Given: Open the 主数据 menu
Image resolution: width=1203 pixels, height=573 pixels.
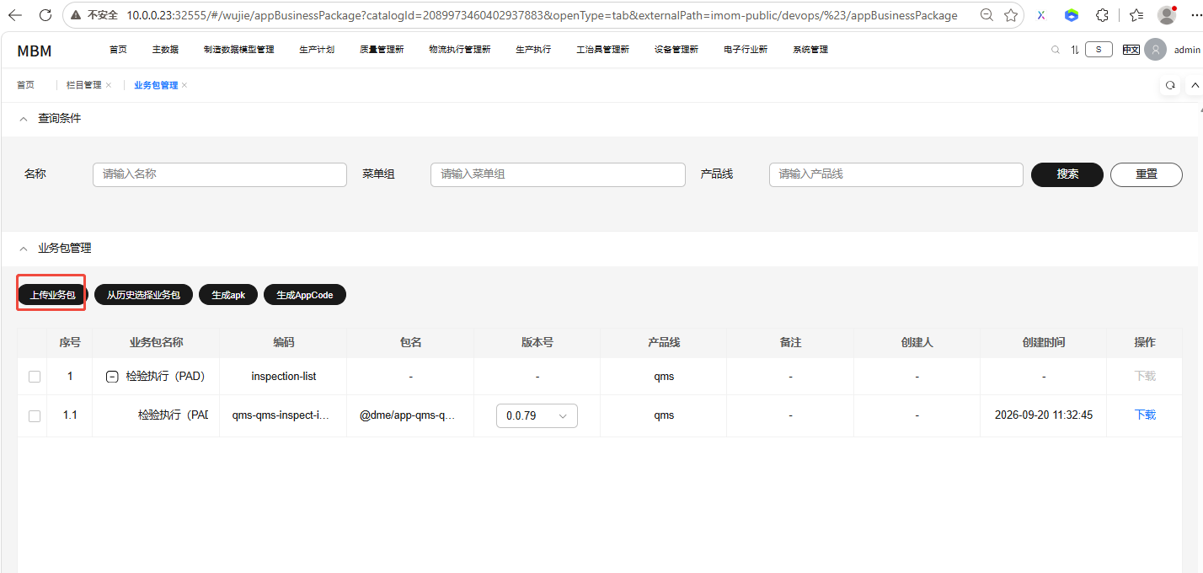Looking at the screenshot, I should 165,50.
